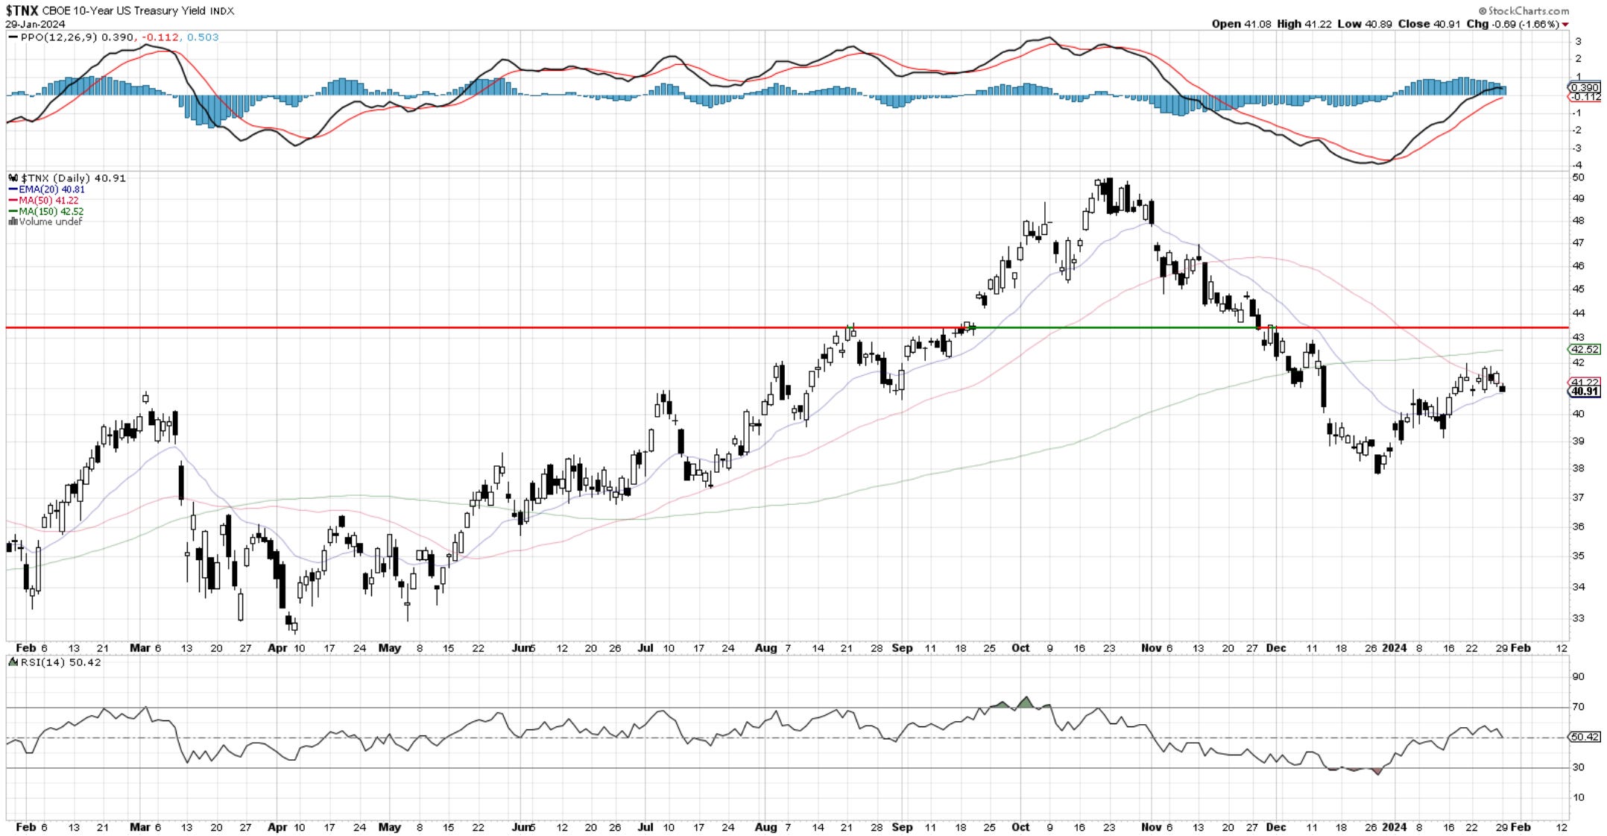1607x836 pixels.
Task: Click the 2024 label on price axis
Action: coord(1394,648)
